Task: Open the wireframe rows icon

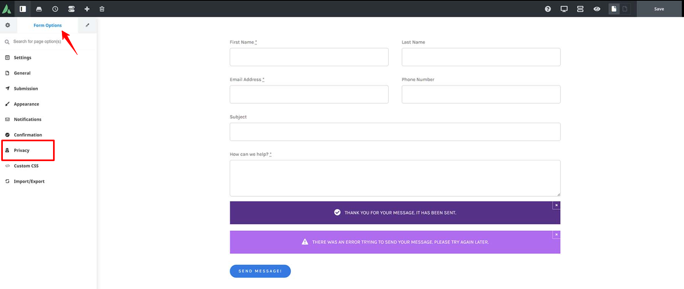Action: pyautogui.click(x=580, y=9)
